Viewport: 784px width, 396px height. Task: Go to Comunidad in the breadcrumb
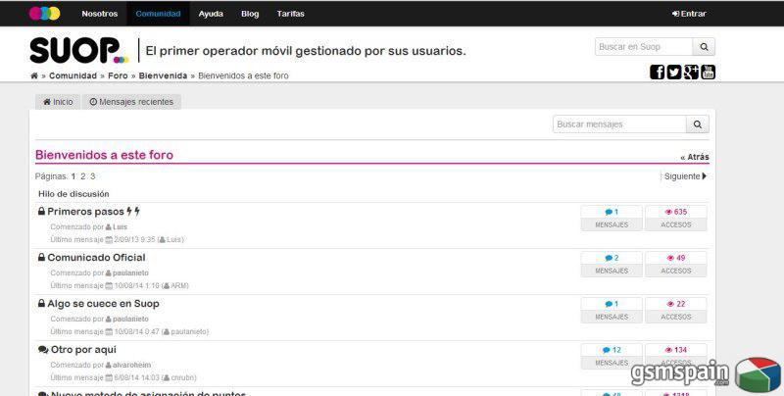(x=73, y=75)
